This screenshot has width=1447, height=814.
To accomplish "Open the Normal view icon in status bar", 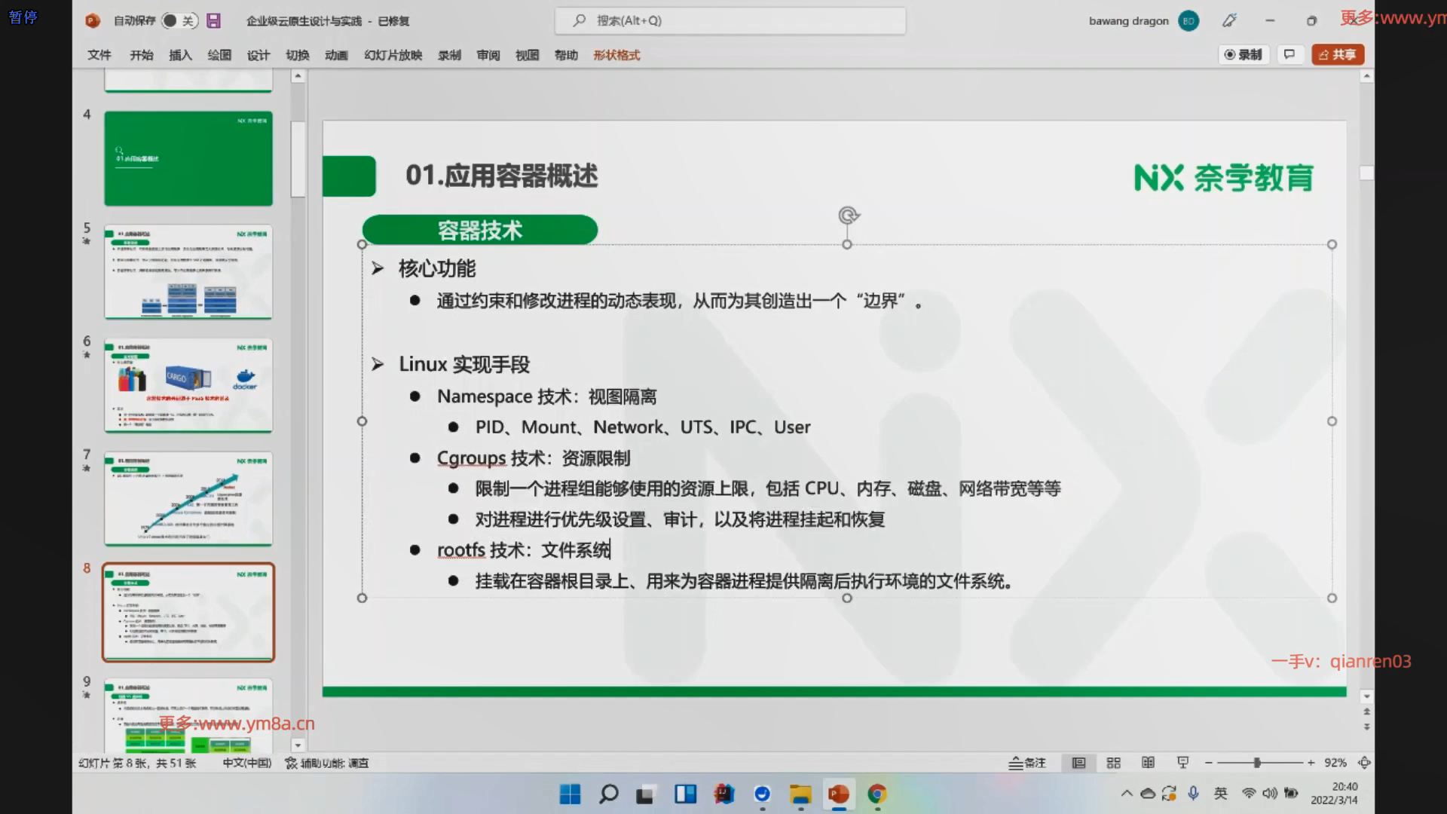I will tap(1078, 763).
